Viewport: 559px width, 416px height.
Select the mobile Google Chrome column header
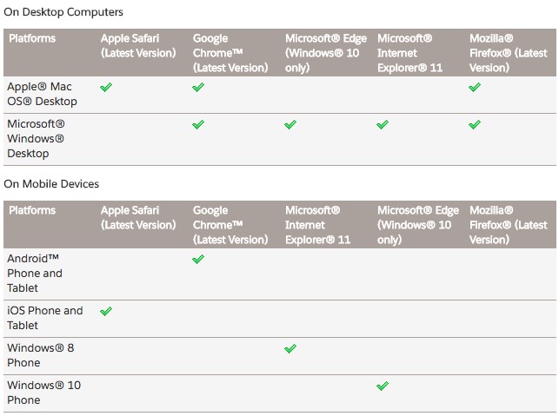pos(230,225)
